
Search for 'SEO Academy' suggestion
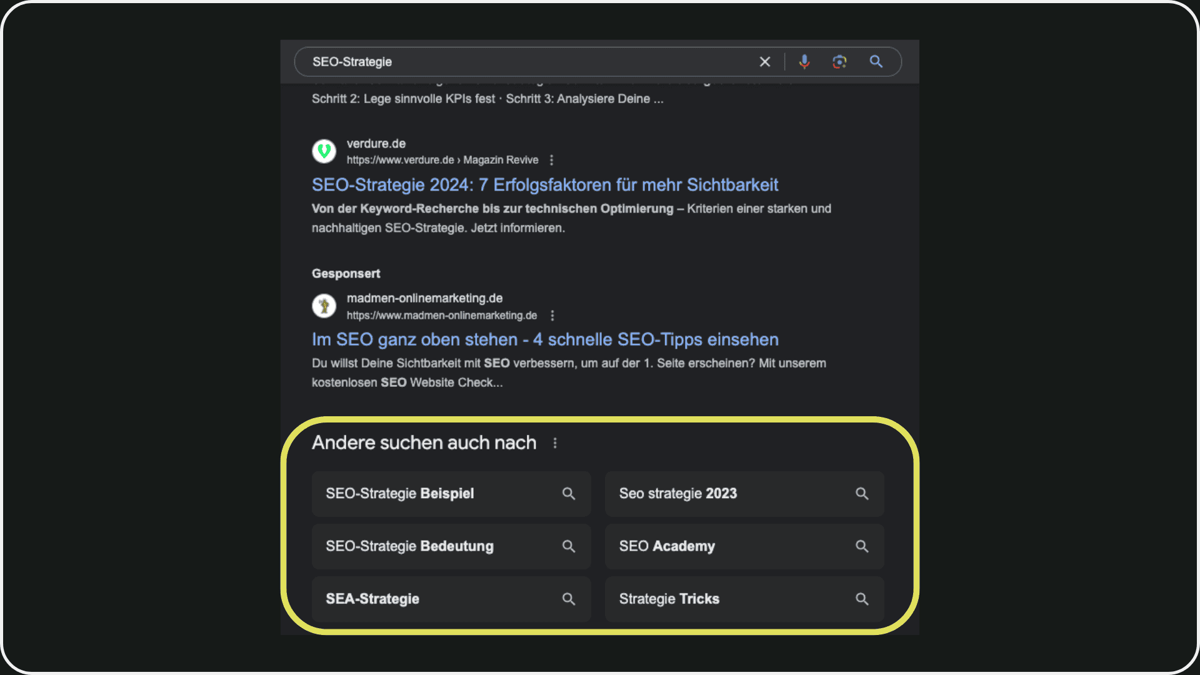click(744, 546)
